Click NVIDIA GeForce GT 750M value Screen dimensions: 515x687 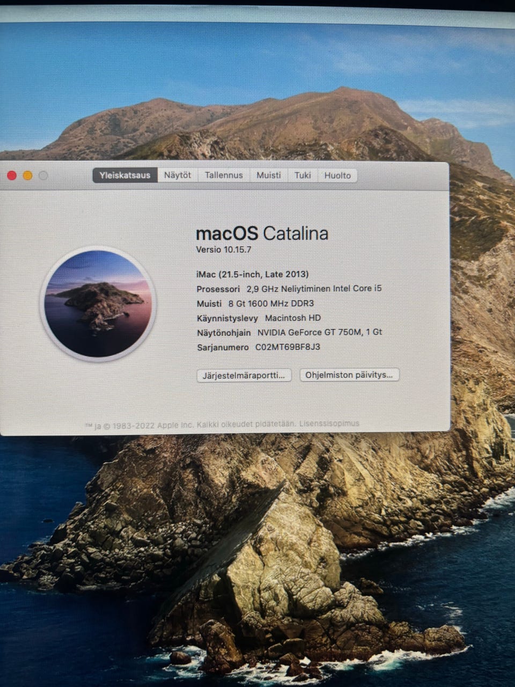[x=320, y=332]
